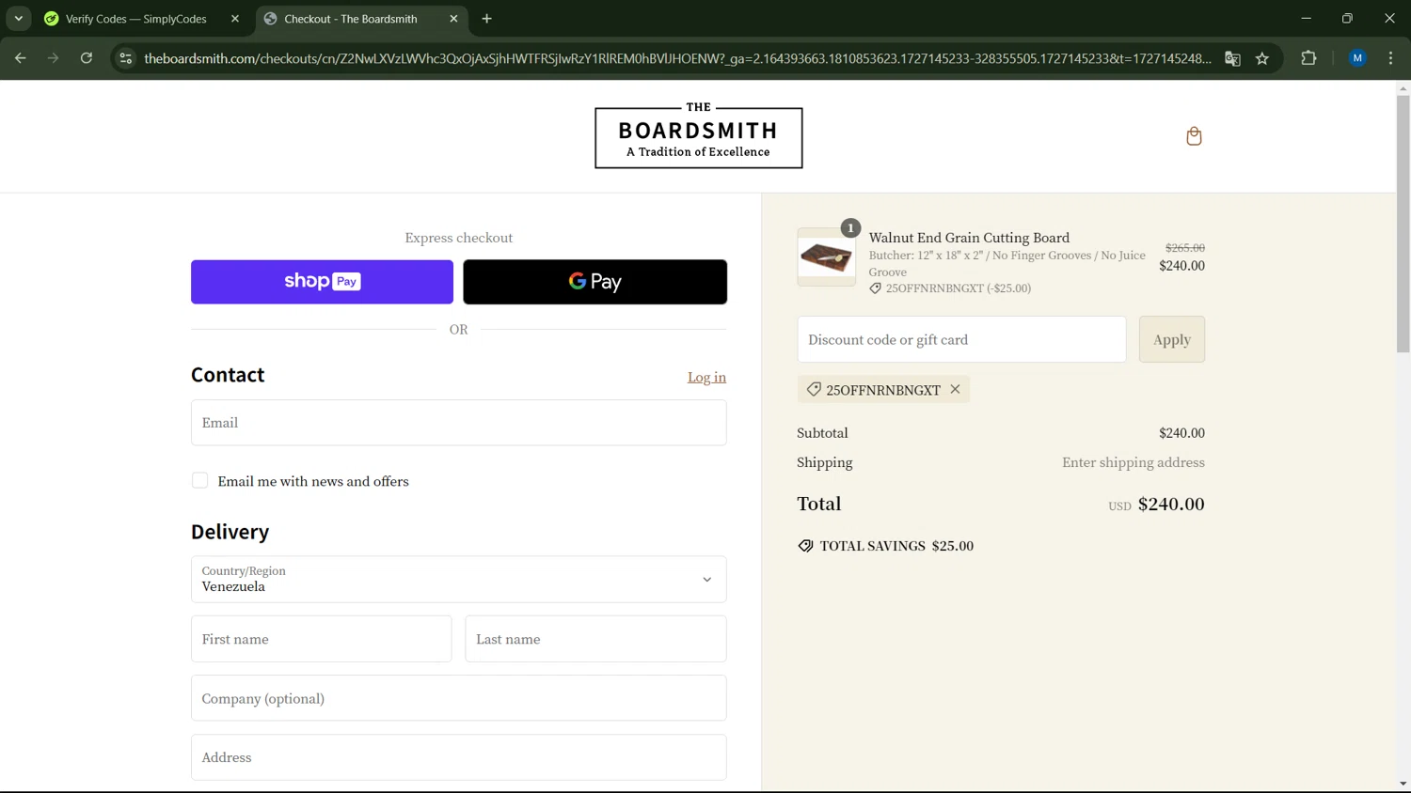Focus the Discount code or gift card field

point(961,339)
